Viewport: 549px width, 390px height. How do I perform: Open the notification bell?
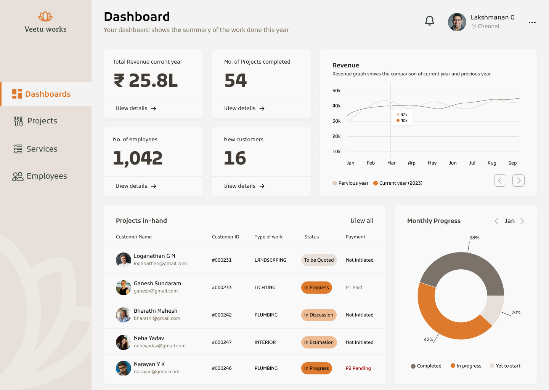point(429,21)
